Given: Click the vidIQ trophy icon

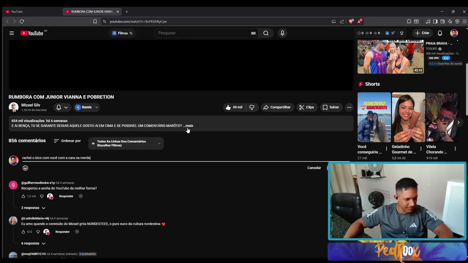Looking at the screenshot, I should coord(401,33).
